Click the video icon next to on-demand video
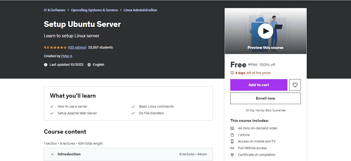Image resolution: width=351 pixels, height=161 pixels. 232,128
